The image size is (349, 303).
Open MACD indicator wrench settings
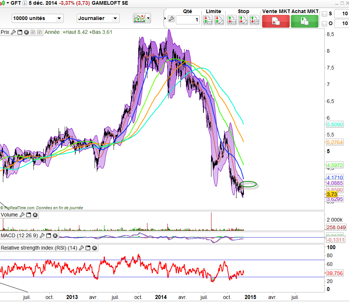[x=42, y=236]
